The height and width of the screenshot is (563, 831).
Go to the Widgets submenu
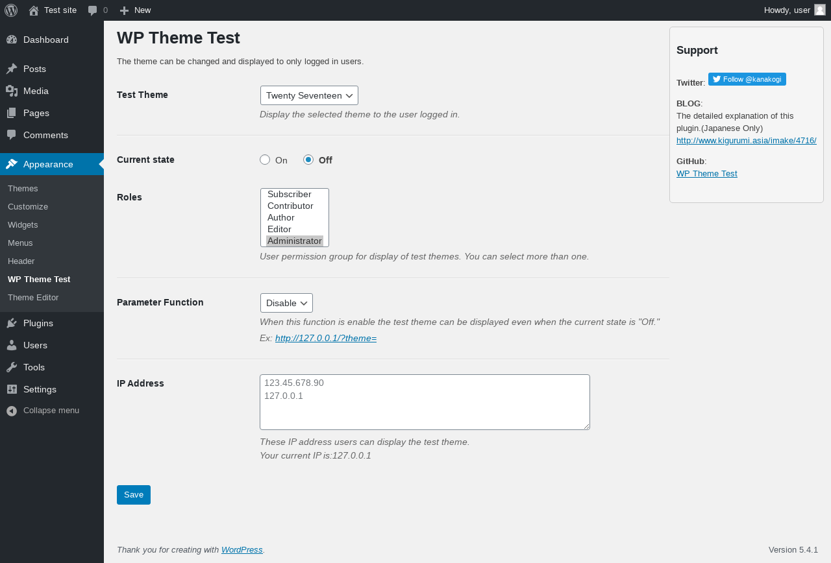click(52, 224)
